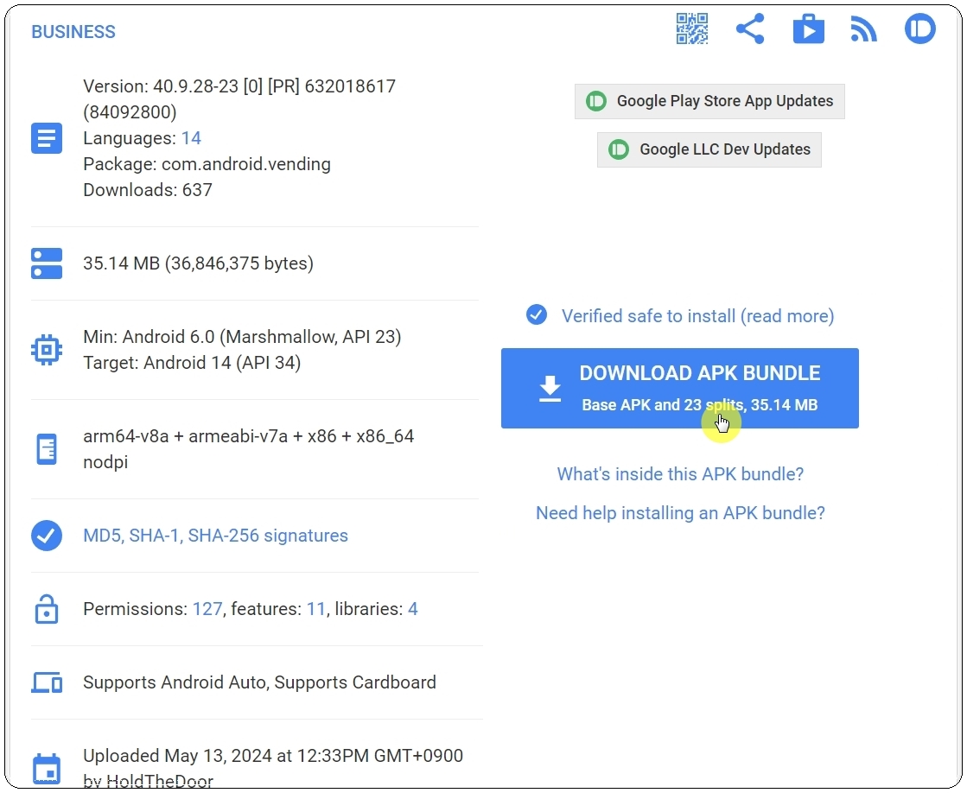The image size is (967, 793).
Task: Click the DOWNLOAD APK BUNDLE button
Action: pos(679,388)
